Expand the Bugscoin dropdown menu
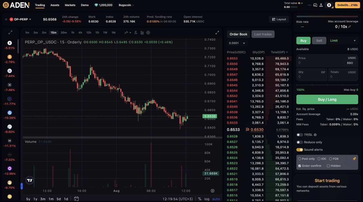The image size is (363, 202). click(126, 5)
